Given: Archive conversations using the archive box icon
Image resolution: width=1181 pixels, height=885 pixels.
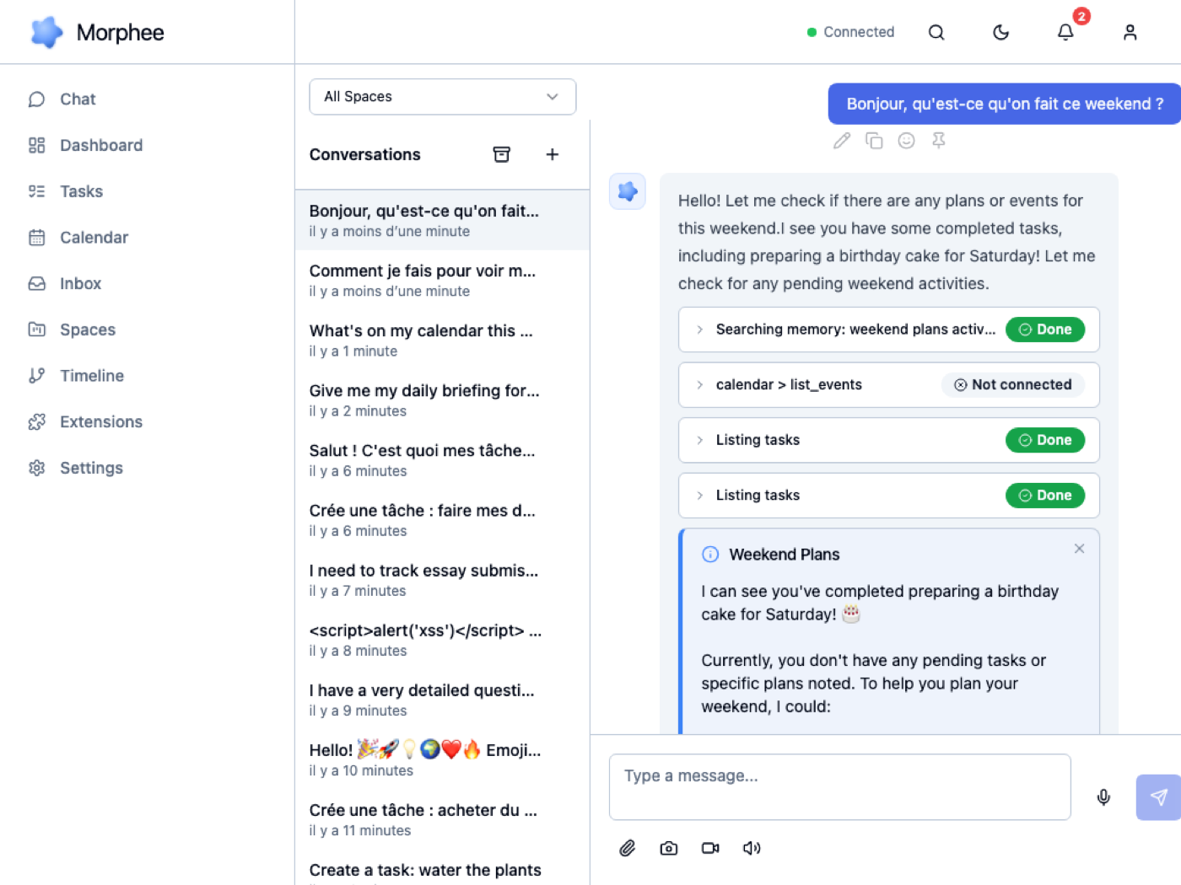Looking at the screenshot, I should 502,154.
